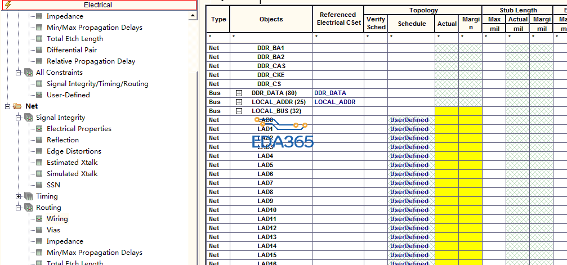567x265 pixels.
Task: Open the Signal Integrity/Timing/Routing worksheet
Action: [x=97, y=83]
